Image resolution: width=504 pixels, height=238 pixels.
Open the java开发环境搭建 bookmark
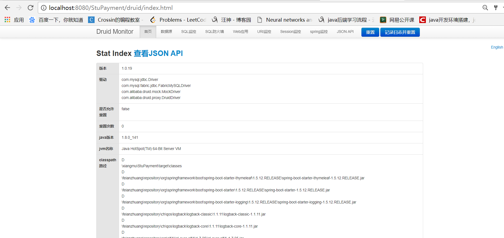point(448,20)
